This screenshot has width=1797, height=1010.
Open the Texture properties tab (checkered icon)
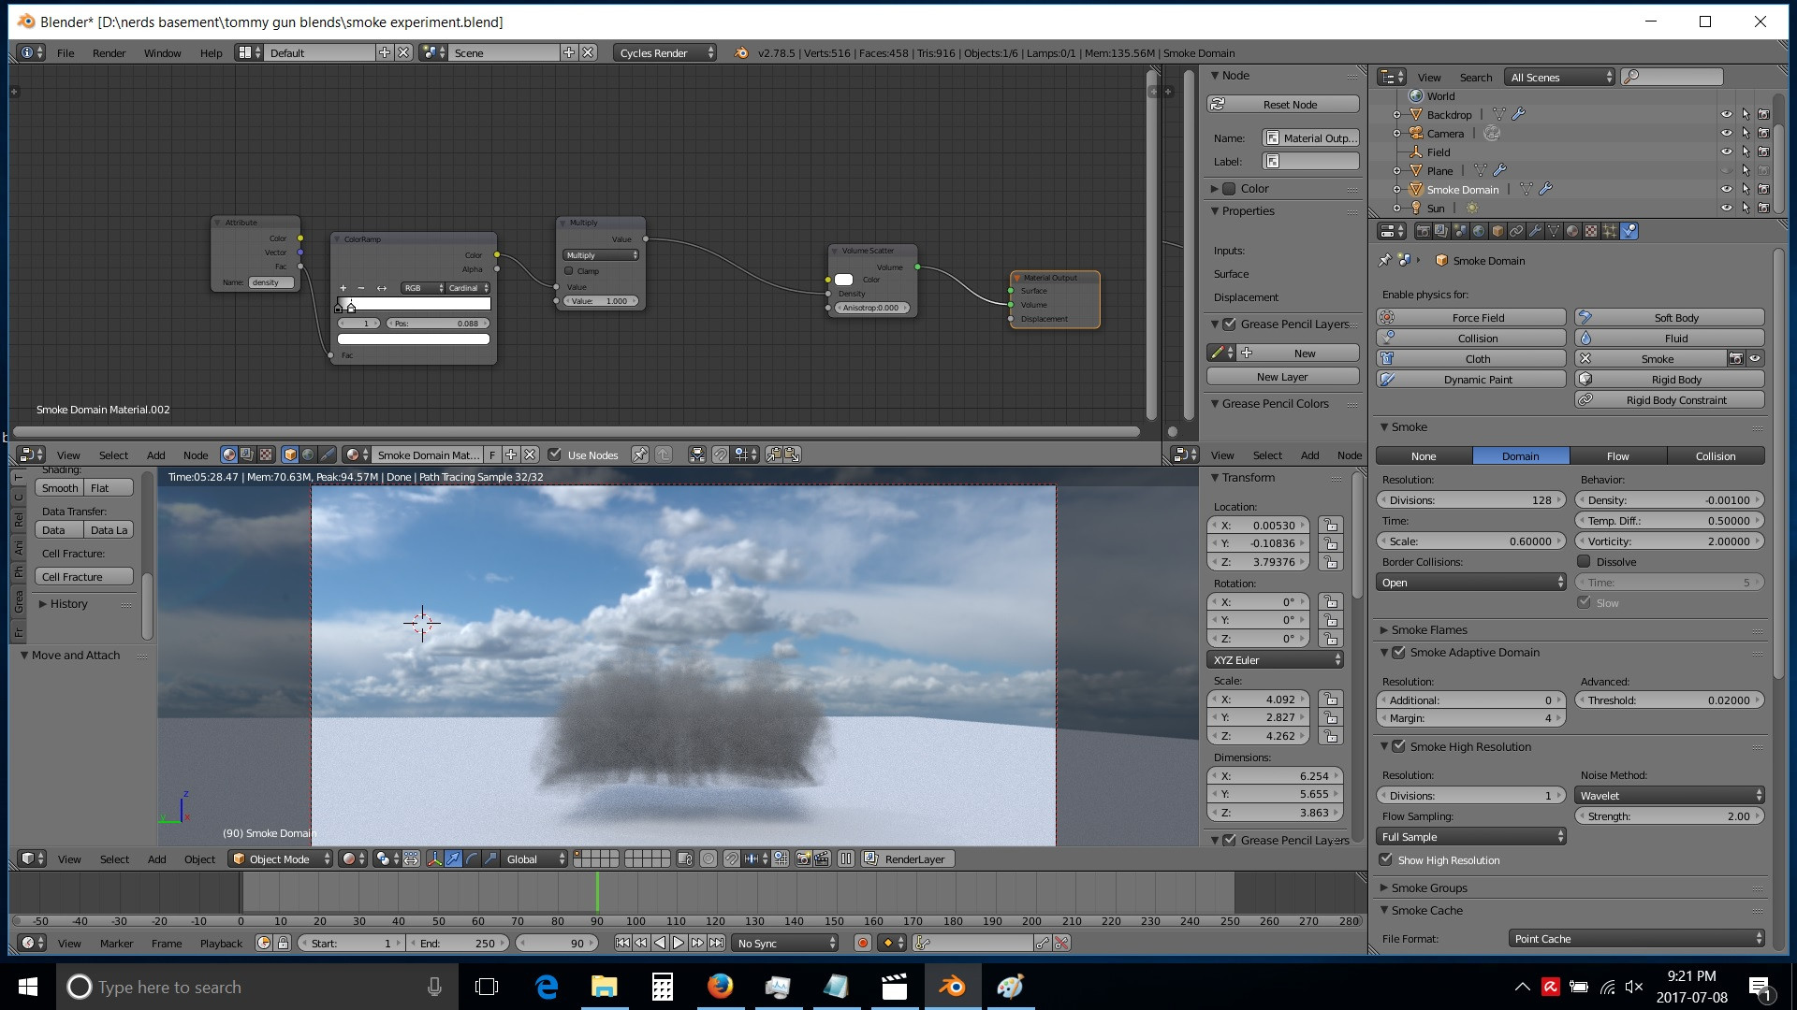click(1589, 231)
